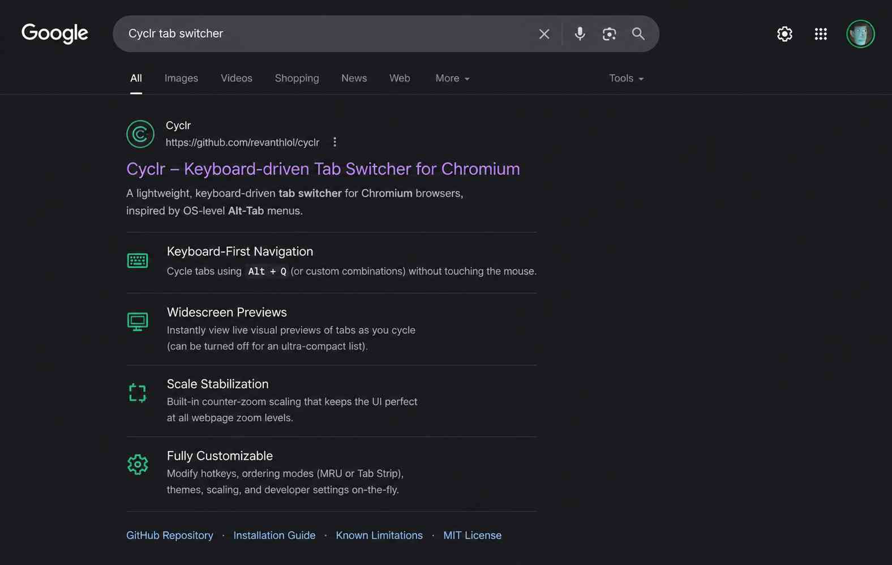Click the Cyclr site name text
This screenshot has height=565, width=892.
178,125
